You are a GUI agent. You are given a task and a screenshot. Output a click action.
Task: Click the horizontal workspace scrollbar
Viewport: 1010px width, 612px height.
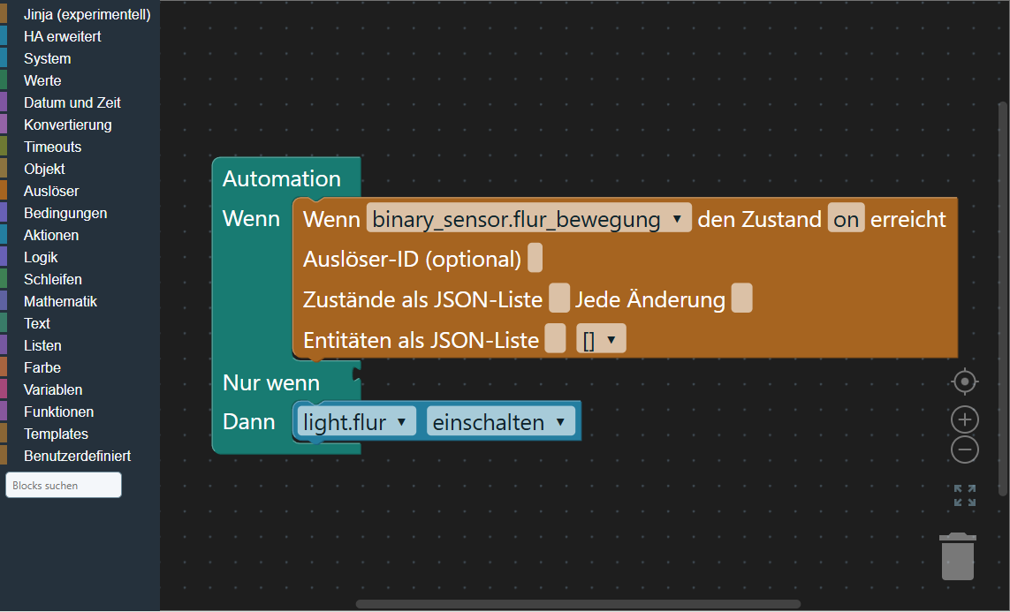[x=579, y=604]
